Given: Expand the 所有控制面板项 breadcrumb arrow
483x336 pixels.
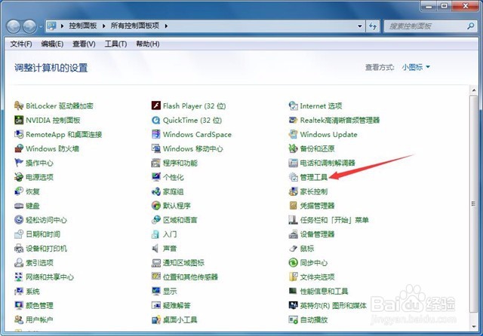Looking at the screenshot, I should tap(166, 26).
